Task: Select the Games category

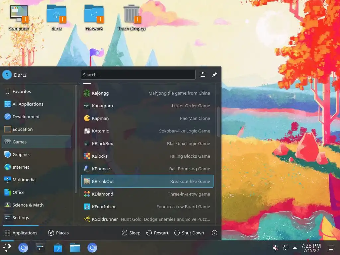Action: point(37,142)
